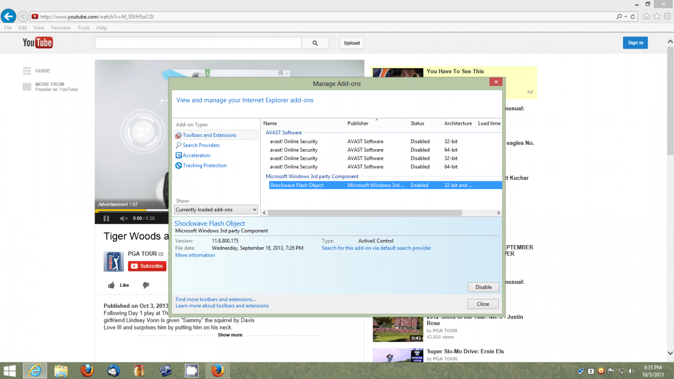Screen dimensions: 674x379
Task: Open the YouTube Guide menu icon
Action: click(27, 71)
